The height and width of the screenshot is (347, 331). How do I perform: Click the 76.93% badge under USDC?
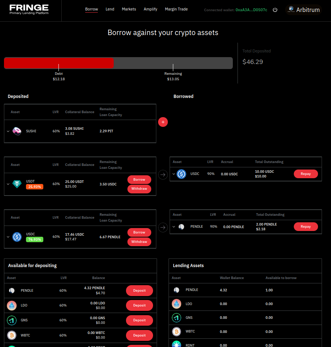(x=35, y=239)
